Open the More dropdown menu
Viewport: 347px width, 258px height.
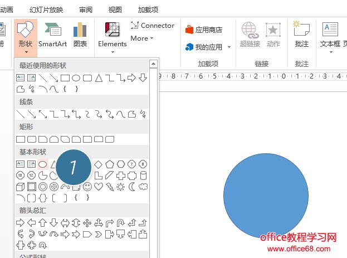142,38
